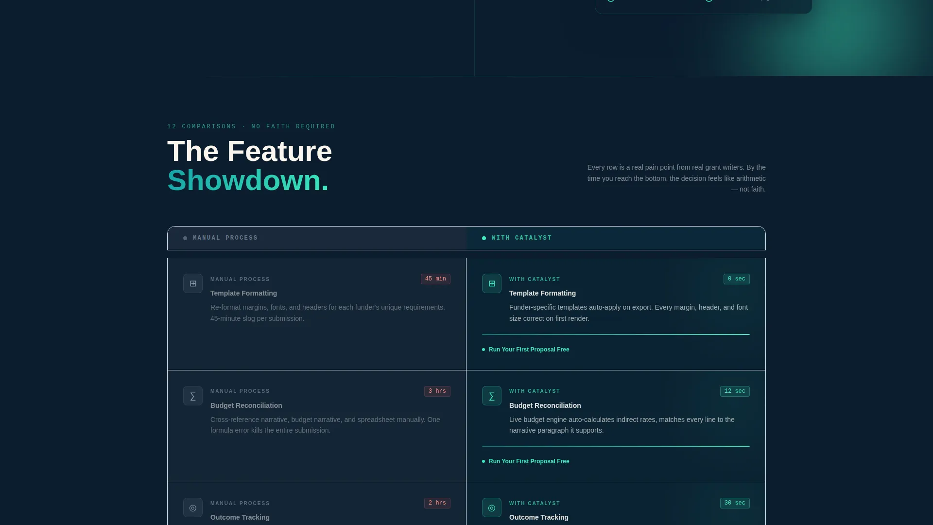
Task: Click the Template Formatting title in Manual Process card
Action: (x=243, y=293)
